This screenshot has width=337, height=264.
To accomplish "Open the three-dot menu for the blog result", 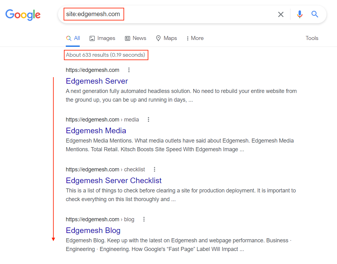I will click(144, 219).
